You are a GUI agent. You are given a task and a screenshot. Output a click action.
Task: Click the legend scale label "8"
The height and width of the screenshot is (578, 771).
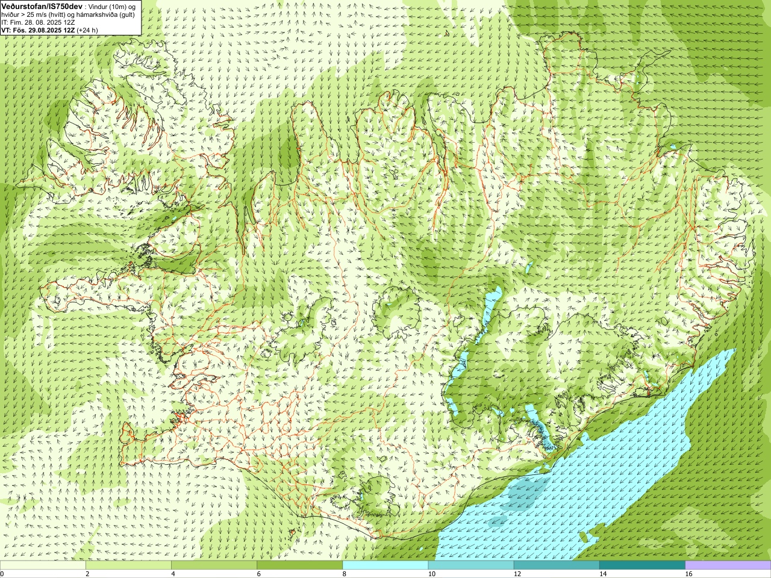[x=345, y=574]
